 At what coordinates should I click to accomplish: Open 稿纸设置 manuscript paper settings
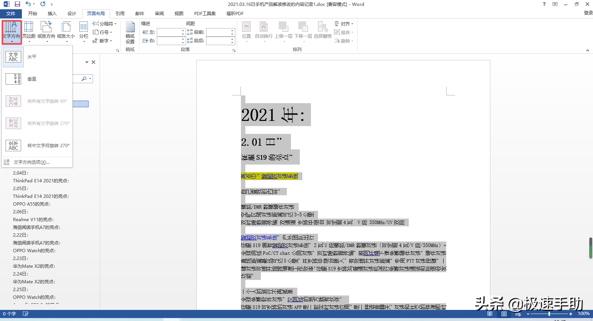130,33
